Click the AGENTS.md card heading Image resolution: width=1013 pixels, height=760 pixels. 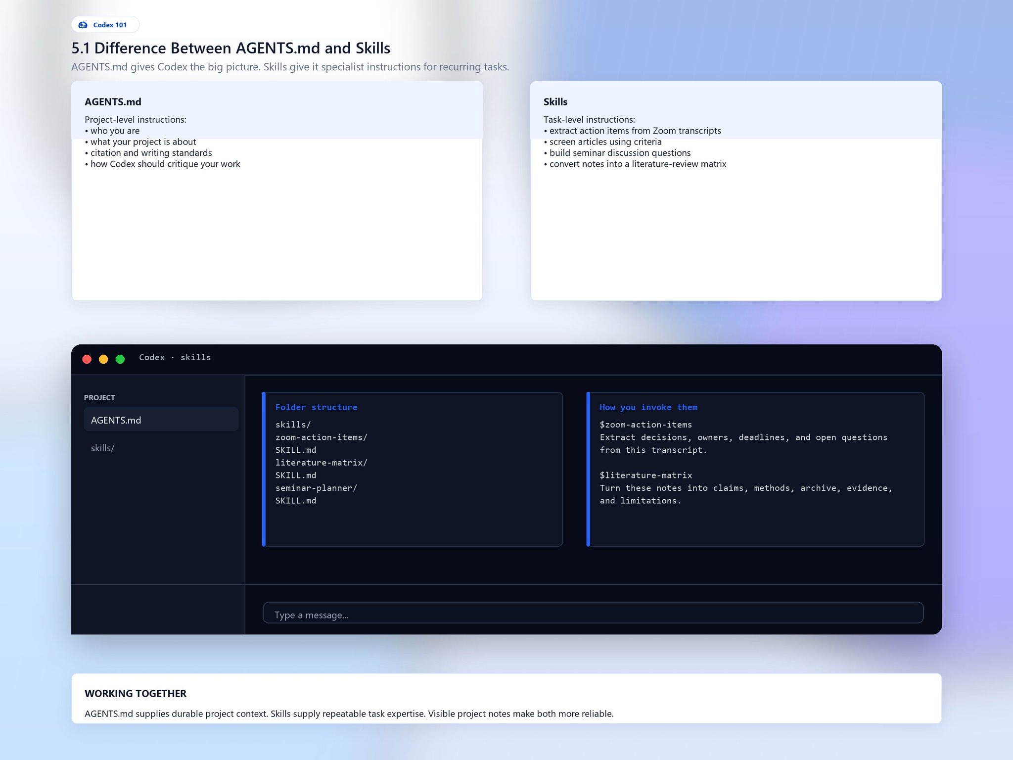(x=113, y=101)
